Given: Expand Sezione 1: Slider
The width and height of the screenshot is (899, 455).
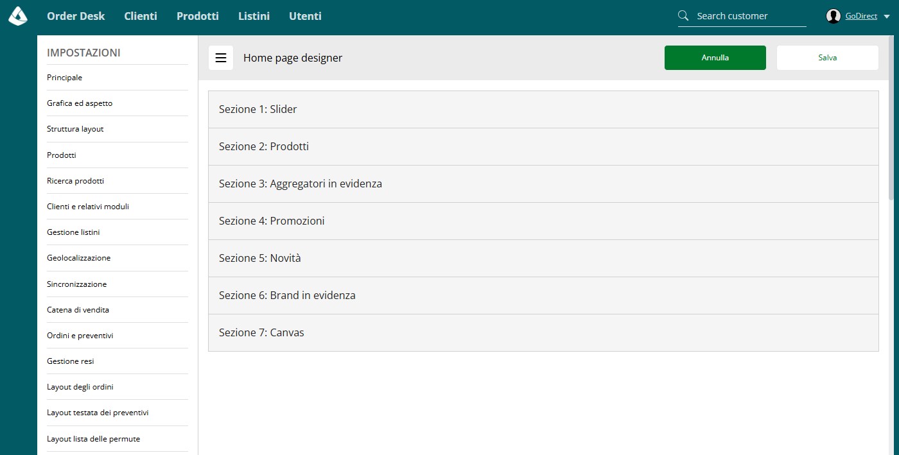Looking at the screenshot, I should coord(543,109).
